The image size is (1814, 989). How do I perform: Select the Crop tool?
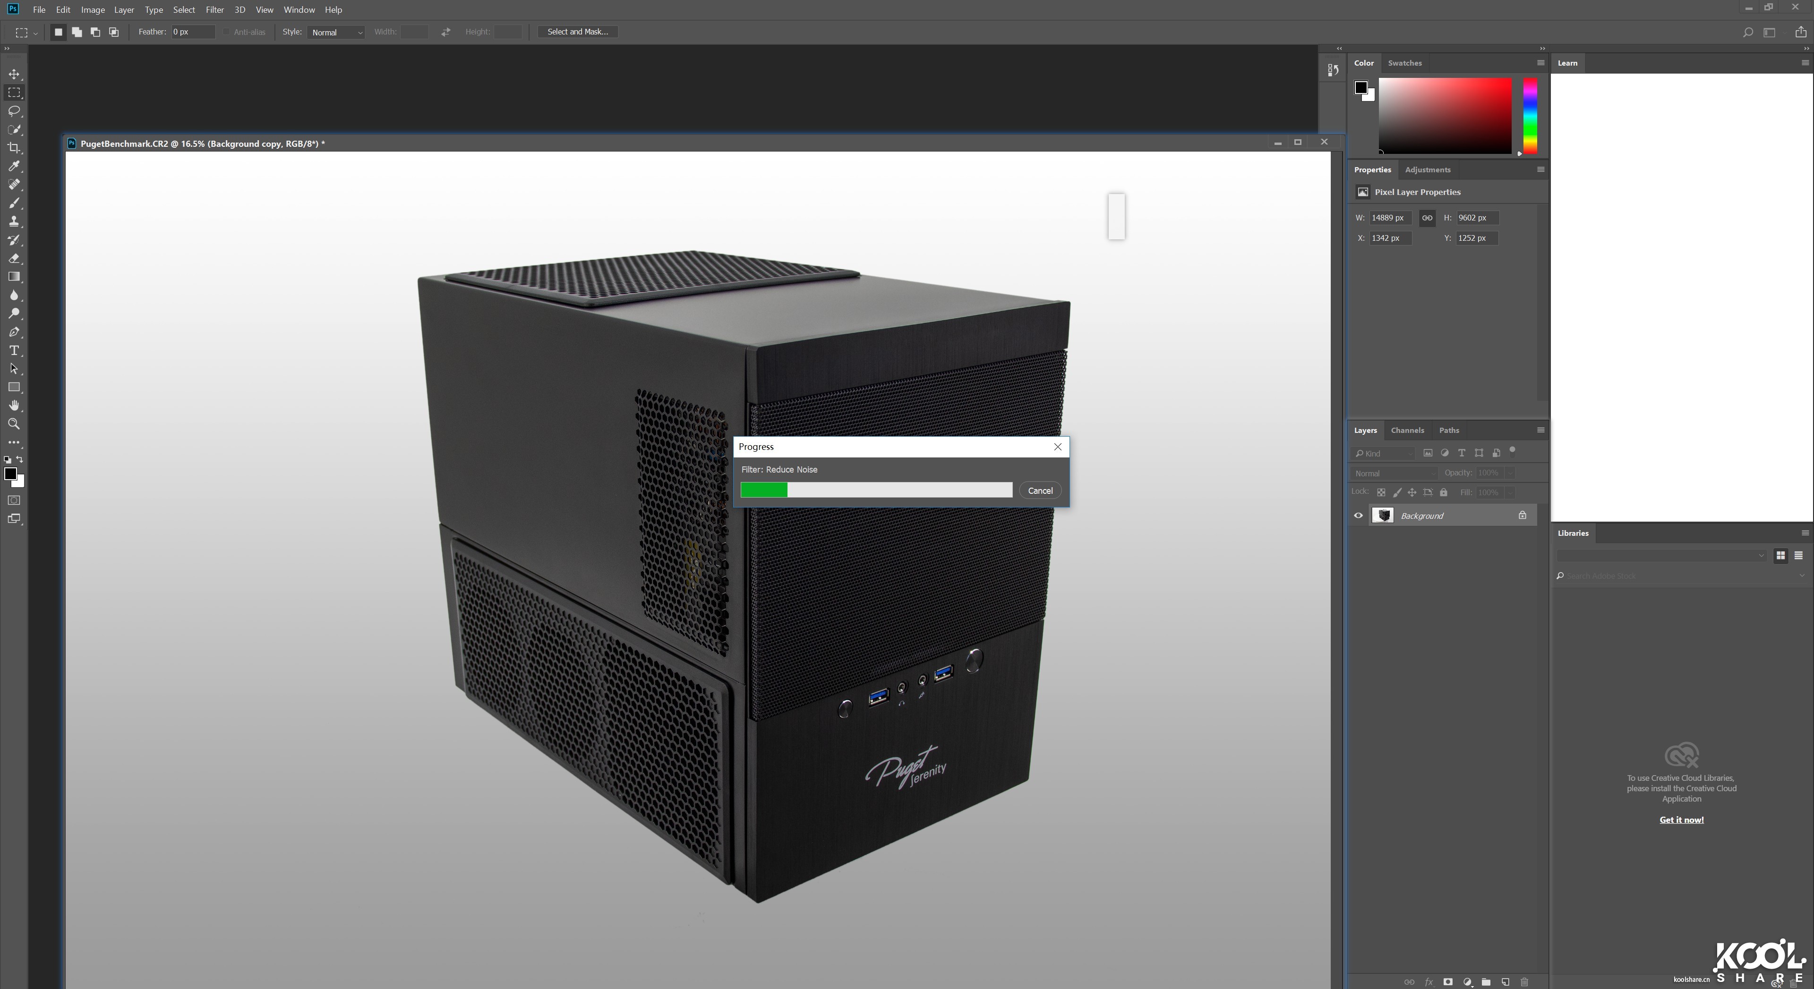coord(14,148)
